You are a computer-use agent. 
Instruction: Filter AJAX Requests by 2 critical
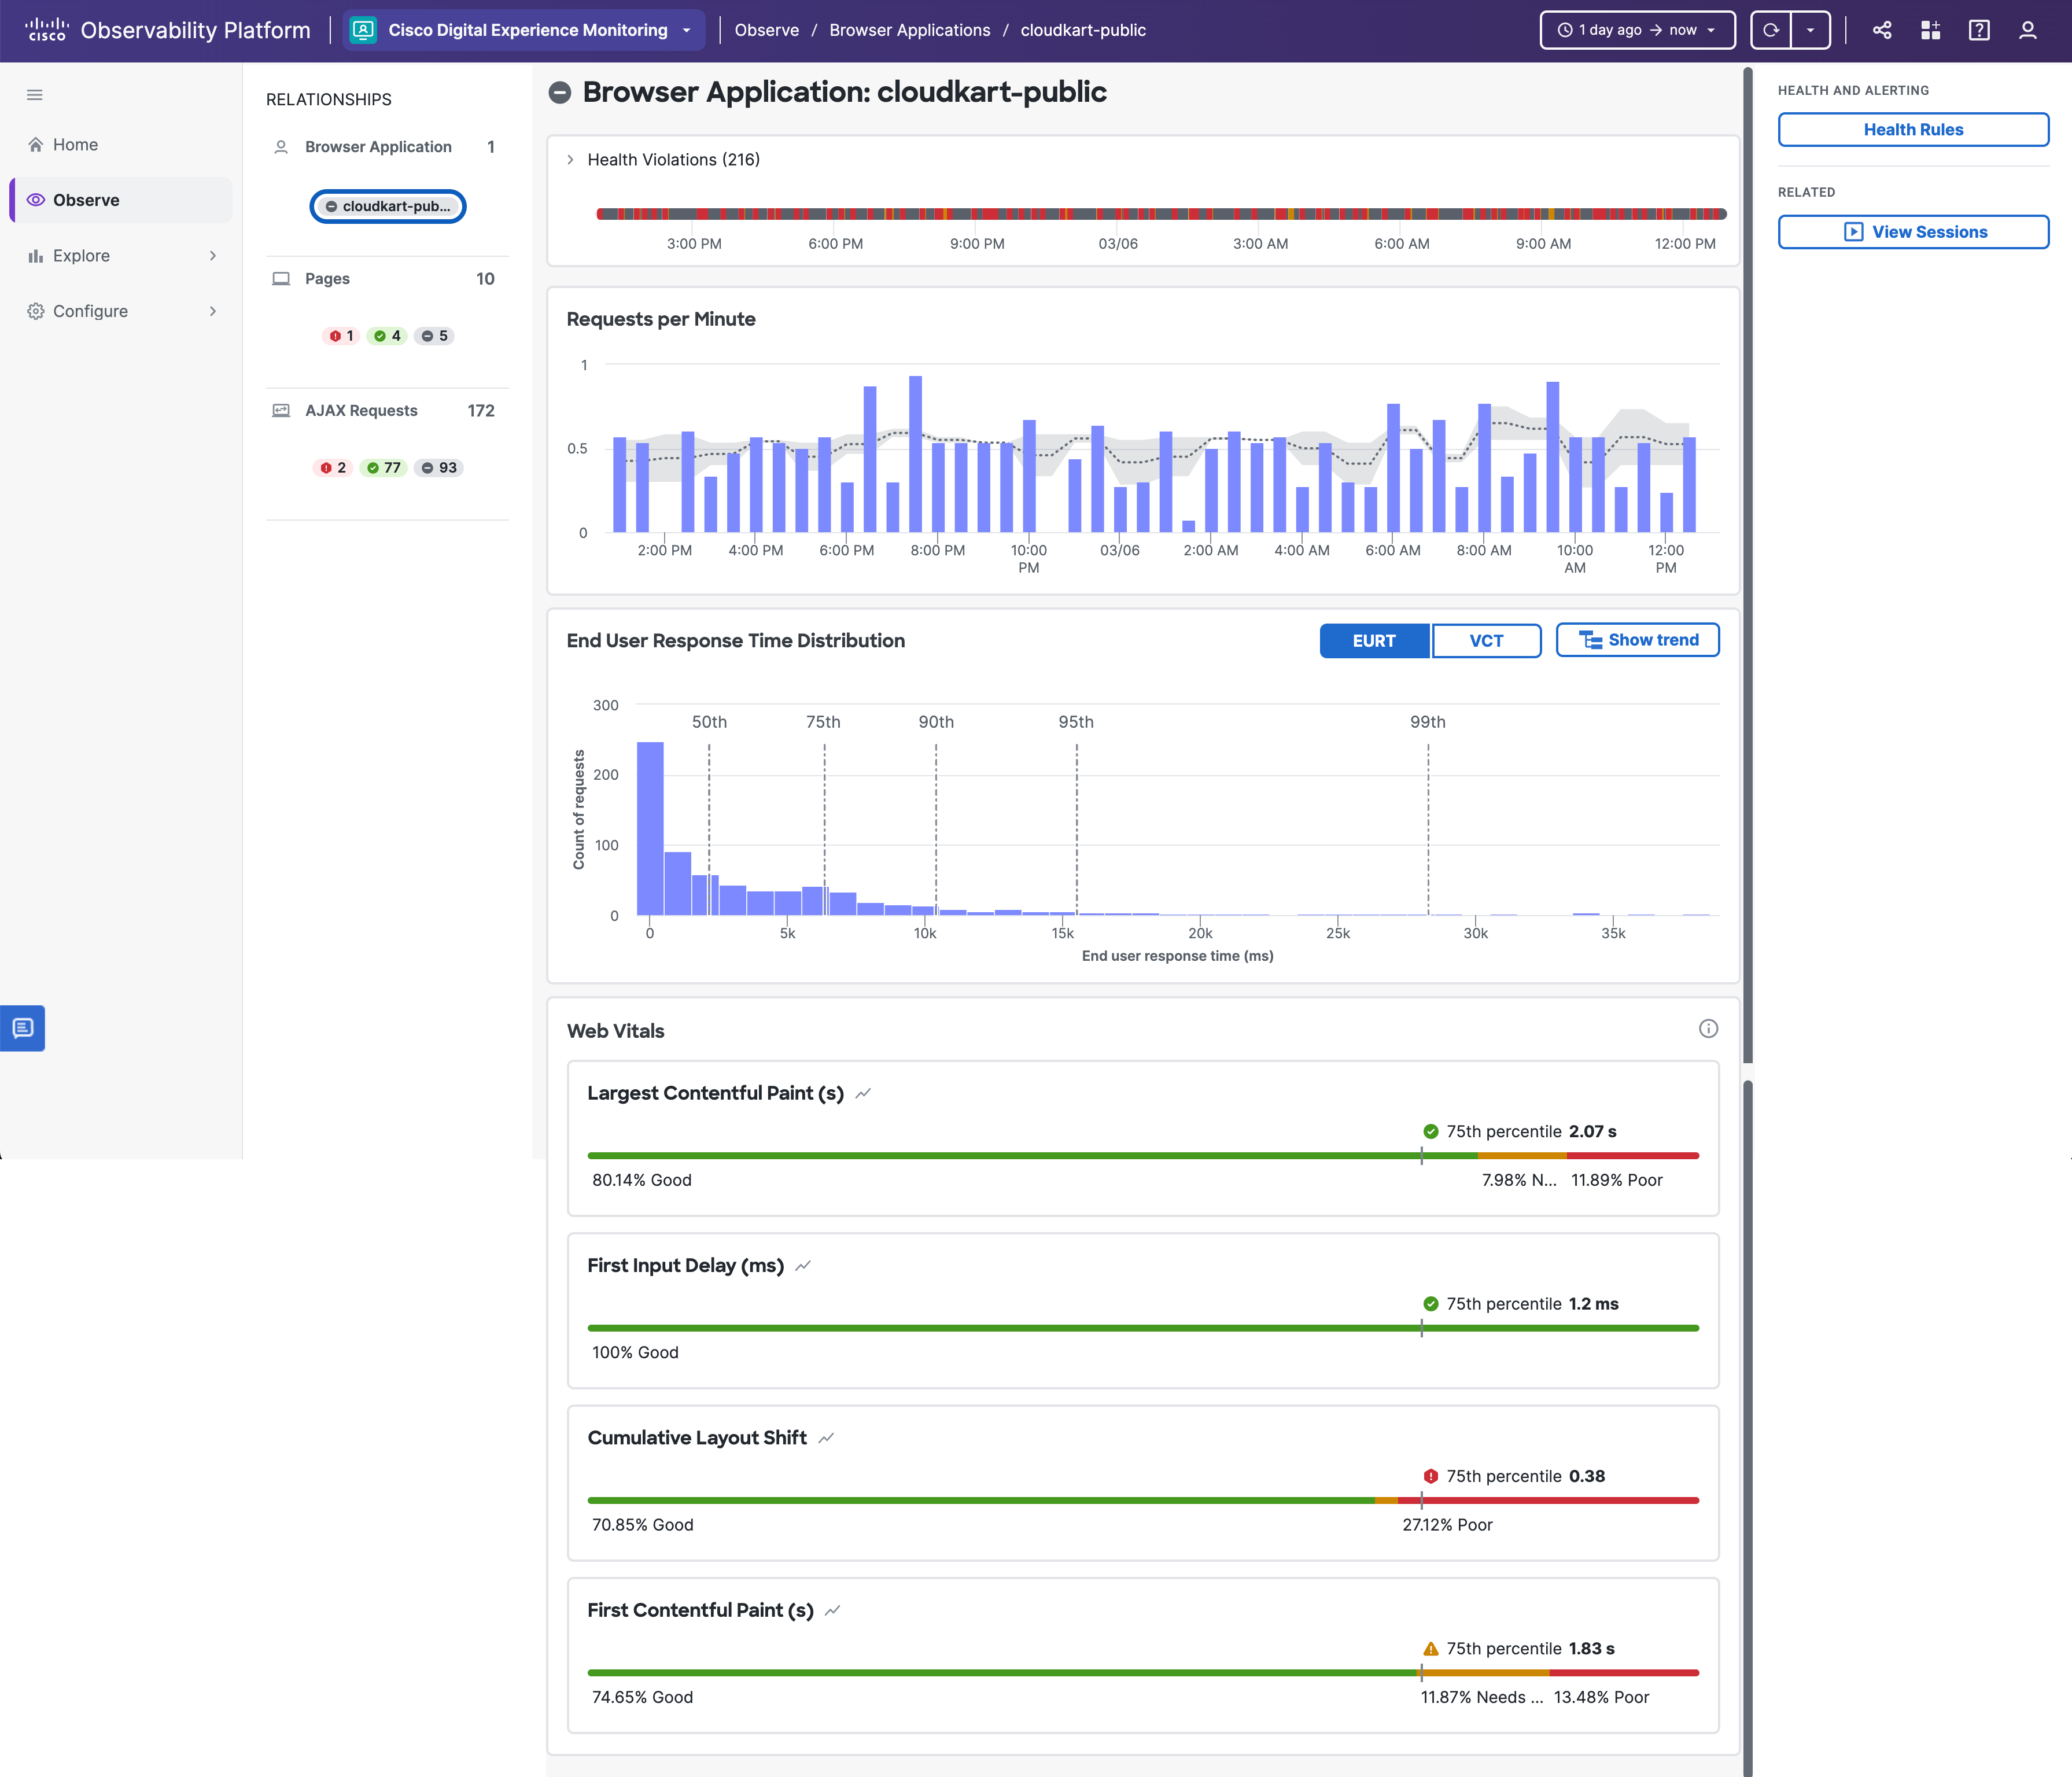pyautogui.click(x=333, y=468)
